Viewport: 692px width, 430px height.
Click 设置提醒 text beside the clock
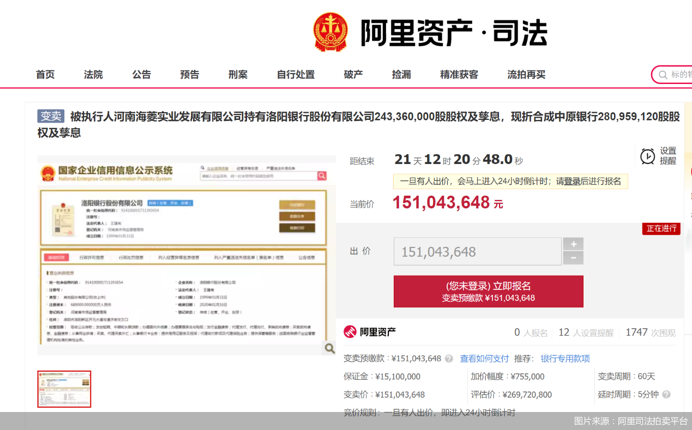coord(668,156)
